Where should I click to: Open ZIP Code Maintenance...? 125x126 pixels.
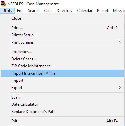coord(62,66)
